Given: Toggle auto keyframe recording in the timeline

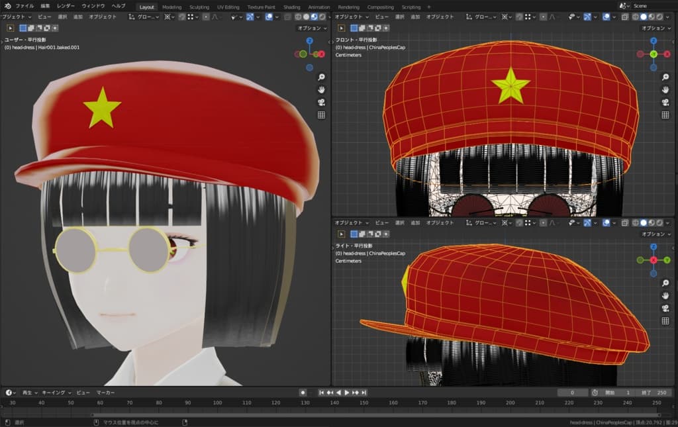Looking at the screenshot, I should pos(303,391).
